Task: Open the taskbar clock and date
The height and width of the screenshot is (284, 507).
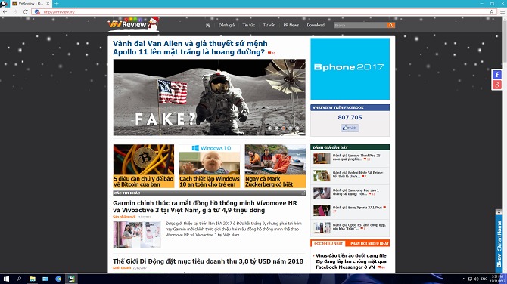Action: (x=497, y=279)
